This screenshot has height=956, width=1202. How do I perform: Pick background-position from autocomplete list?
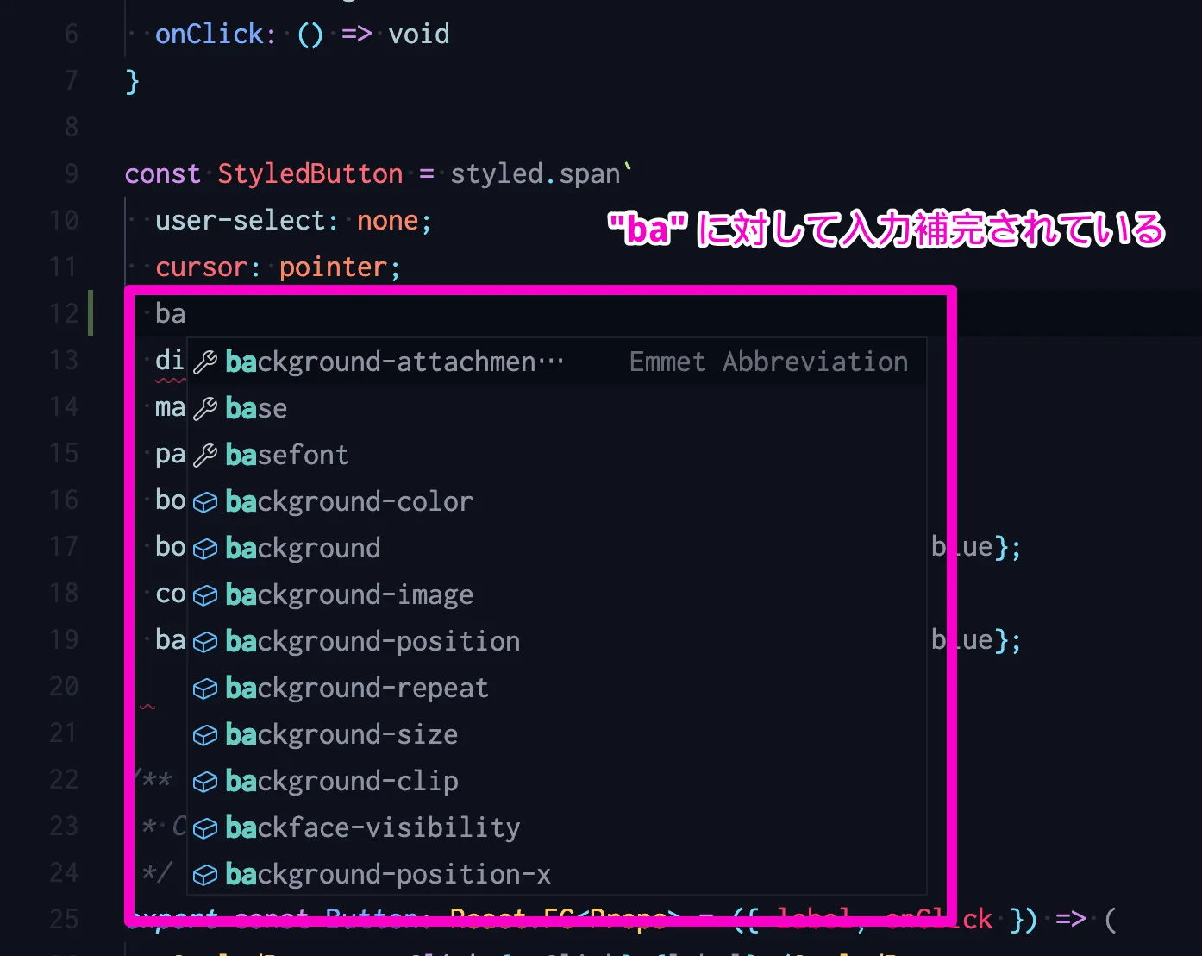(372, 642)
